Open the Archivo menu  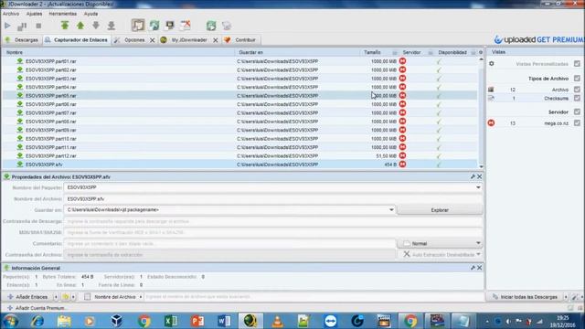click(11, 14)
